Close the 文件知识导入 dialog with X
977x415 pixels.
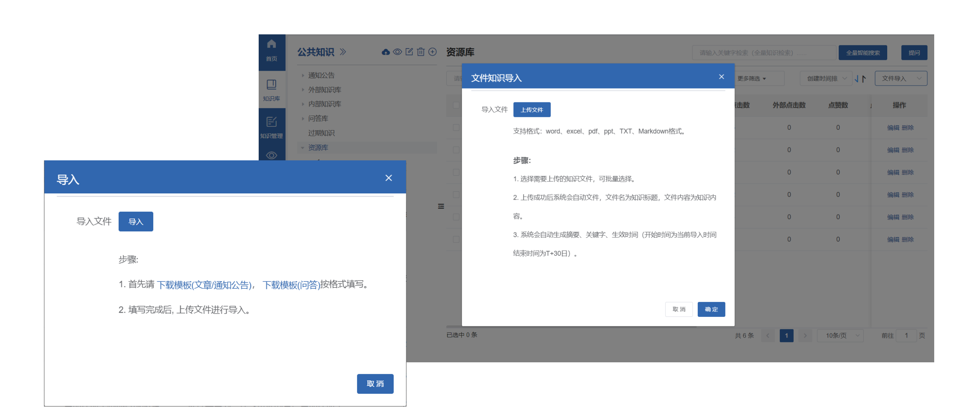coord(721,77)
